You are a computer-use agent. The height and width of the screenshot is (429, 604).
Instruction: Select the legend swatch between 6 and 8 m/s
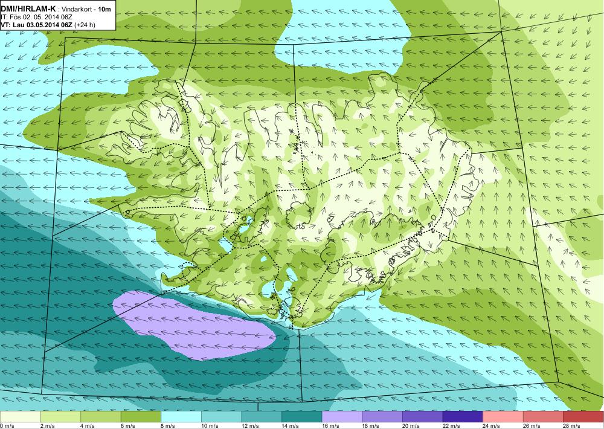(x=141, y=417)
